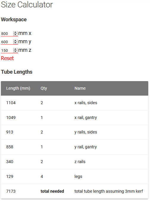
Task: Click the red Reset link
Action: pos(7,58)
